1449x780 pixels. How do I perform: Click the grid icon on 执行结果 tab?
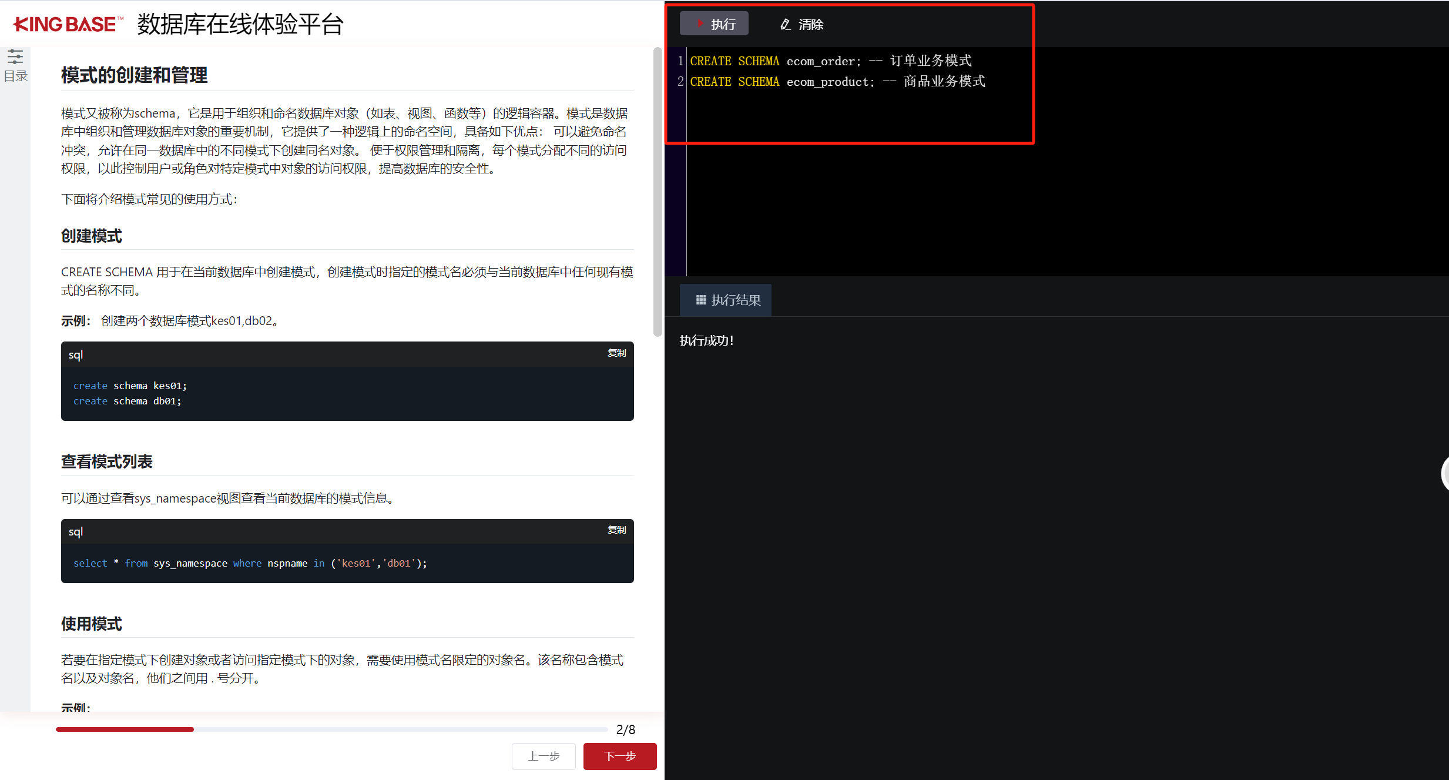coord(701,300)
